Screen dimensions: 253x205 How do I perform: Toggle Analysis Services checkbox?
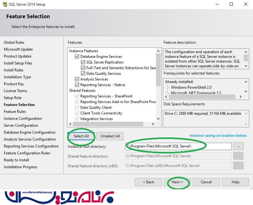[77, 79]
